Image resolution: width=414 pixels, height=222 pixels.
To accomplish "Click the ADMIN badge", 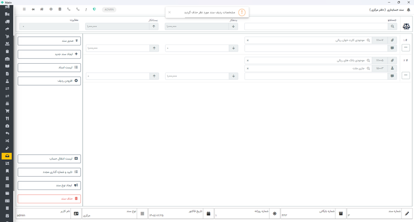I will pos(109,10).
